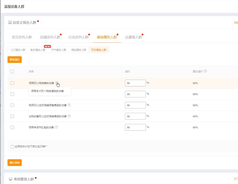Click help icon next to 领用年货节红包的访客
This screenshot has height=184, width=238.
[x=56, y=127]
